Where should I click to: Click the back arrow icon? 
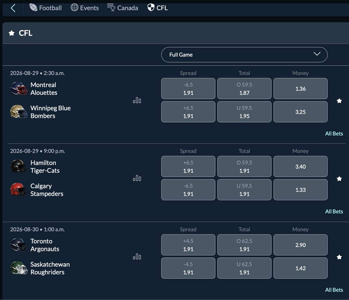(x=13, y=8)
